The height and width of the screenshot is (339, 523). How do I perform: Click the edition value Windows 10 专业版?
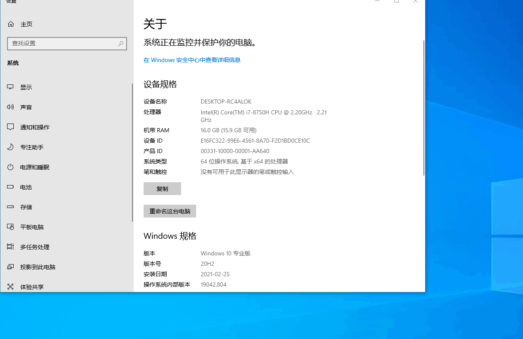226,253
